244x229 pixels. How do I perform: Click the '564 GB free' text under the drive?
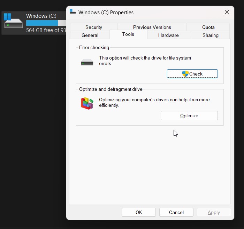point(46,30)
